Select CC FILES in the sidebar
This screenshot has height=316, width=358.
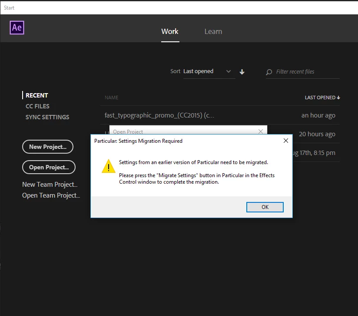tap(37, 106)
